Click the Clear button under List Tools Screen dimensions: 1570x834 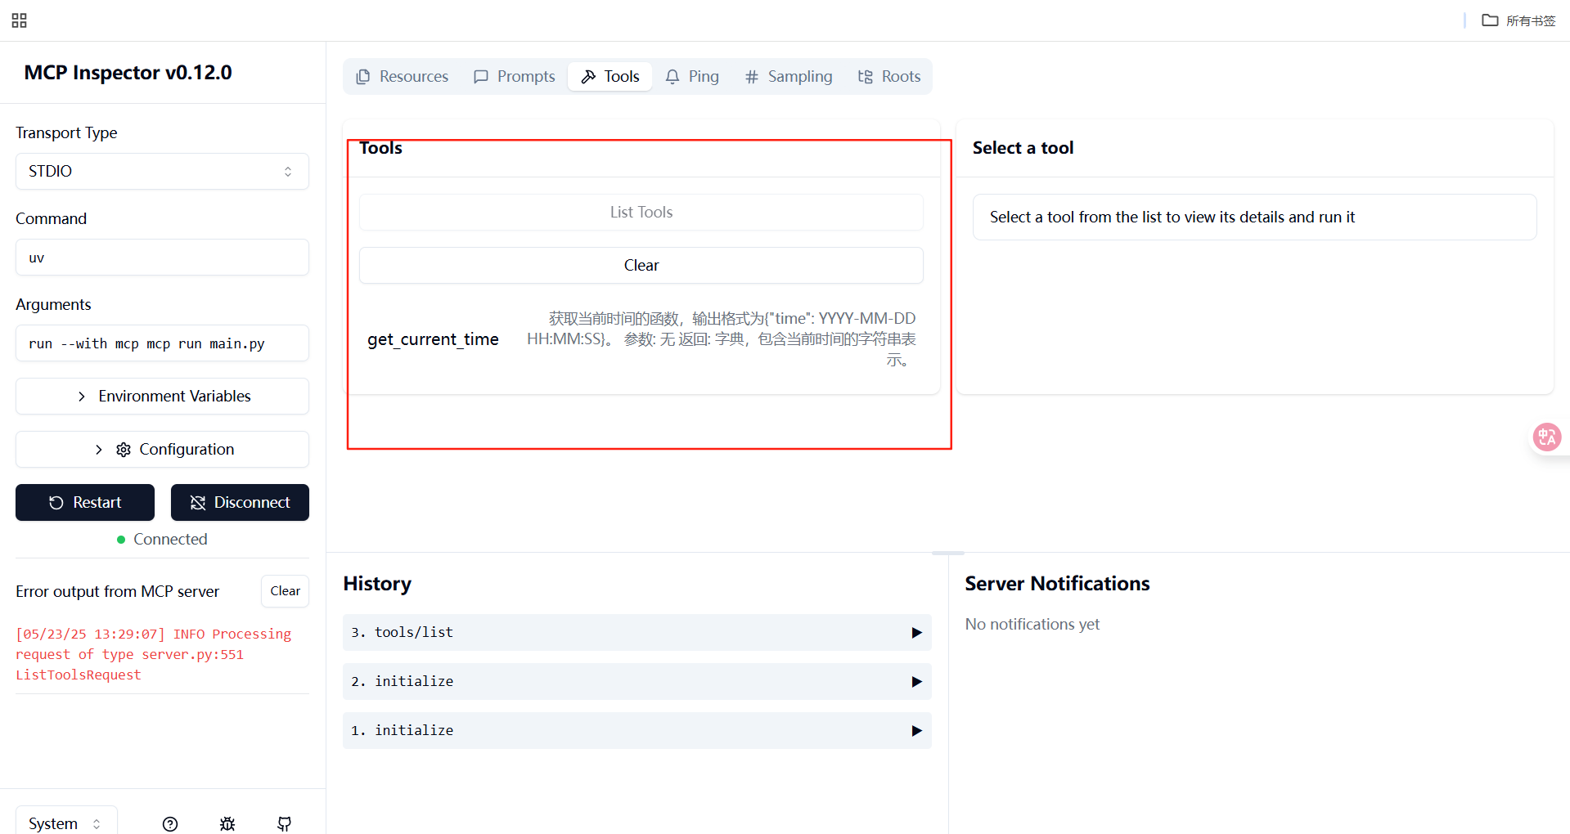[641, 265]
